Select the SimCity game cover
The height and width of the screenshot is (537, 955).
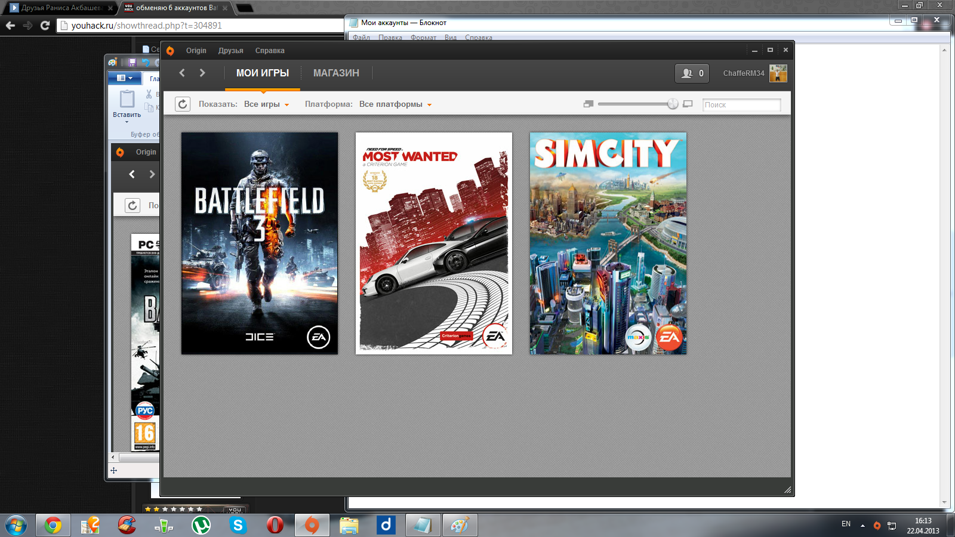click(608, 243)
